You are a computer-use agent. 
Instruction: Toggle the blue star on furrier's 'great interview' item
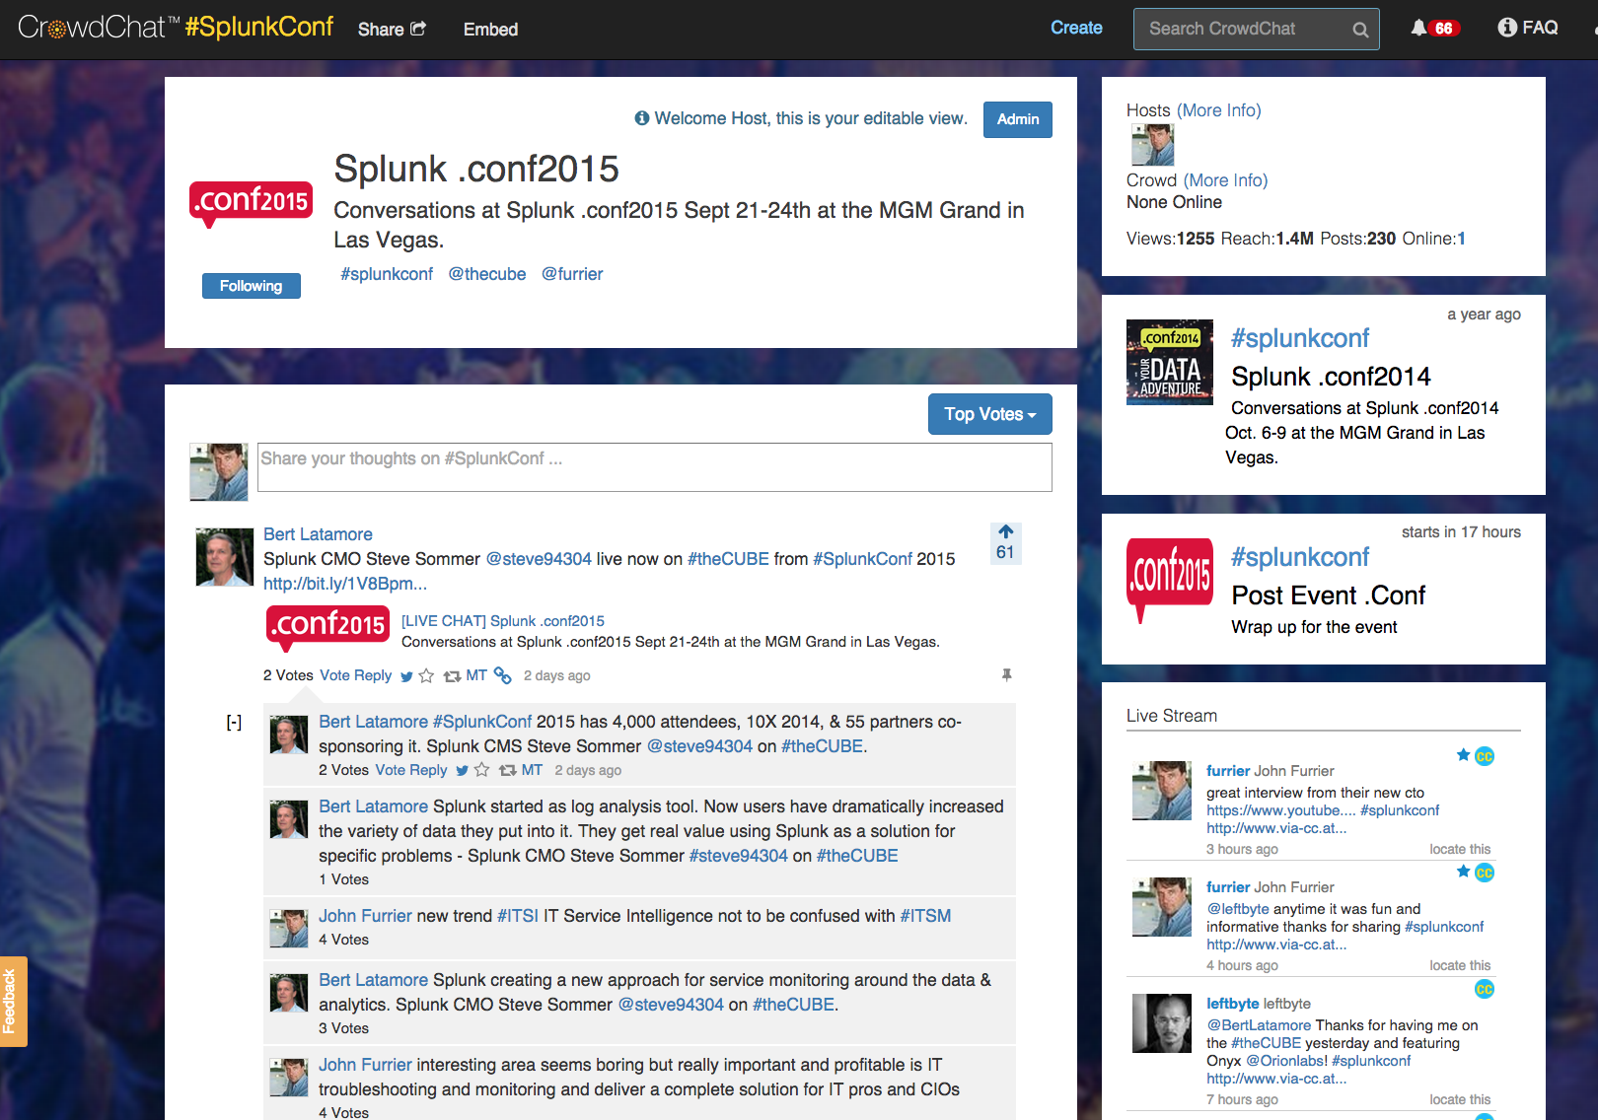(1463, 755)
